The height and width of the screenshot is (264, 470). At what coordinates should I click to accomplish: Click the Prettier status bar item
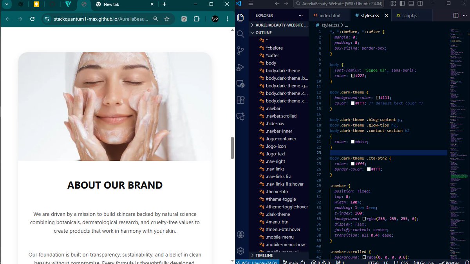450,262
